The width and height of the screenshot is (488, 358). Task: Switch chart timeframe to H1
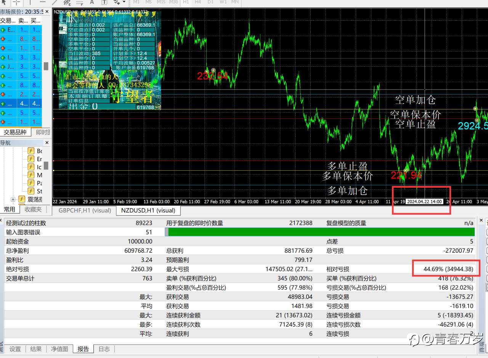pyautogui.click(x=186, y=2)
